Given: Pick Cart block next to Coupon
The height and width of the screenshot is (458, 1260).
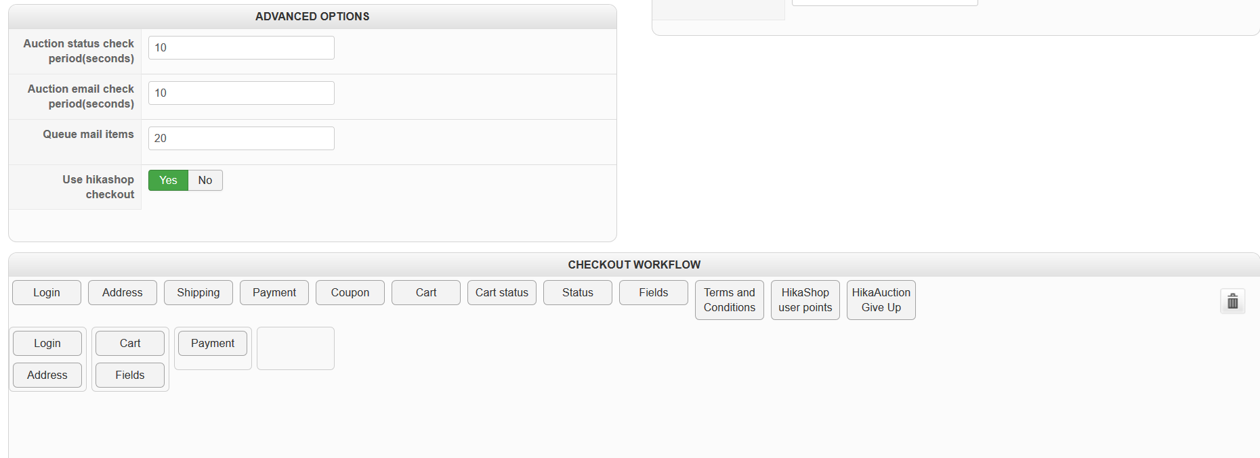Looking at the screenshot, I should 426,292.
